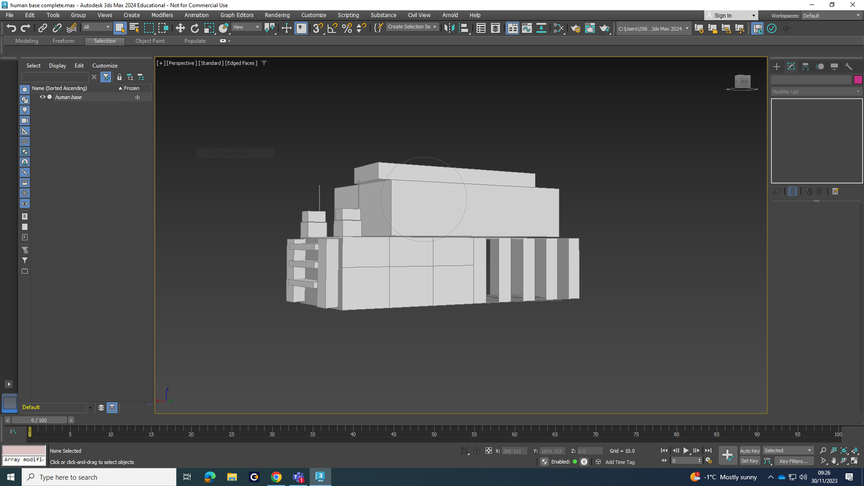Open the Workspaces Default dropdown

coord(831,15)
